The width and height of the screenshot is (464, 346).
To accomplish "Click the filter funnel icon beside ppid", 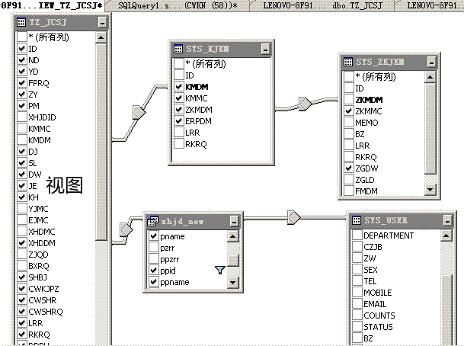I will [x=219, y=269].
